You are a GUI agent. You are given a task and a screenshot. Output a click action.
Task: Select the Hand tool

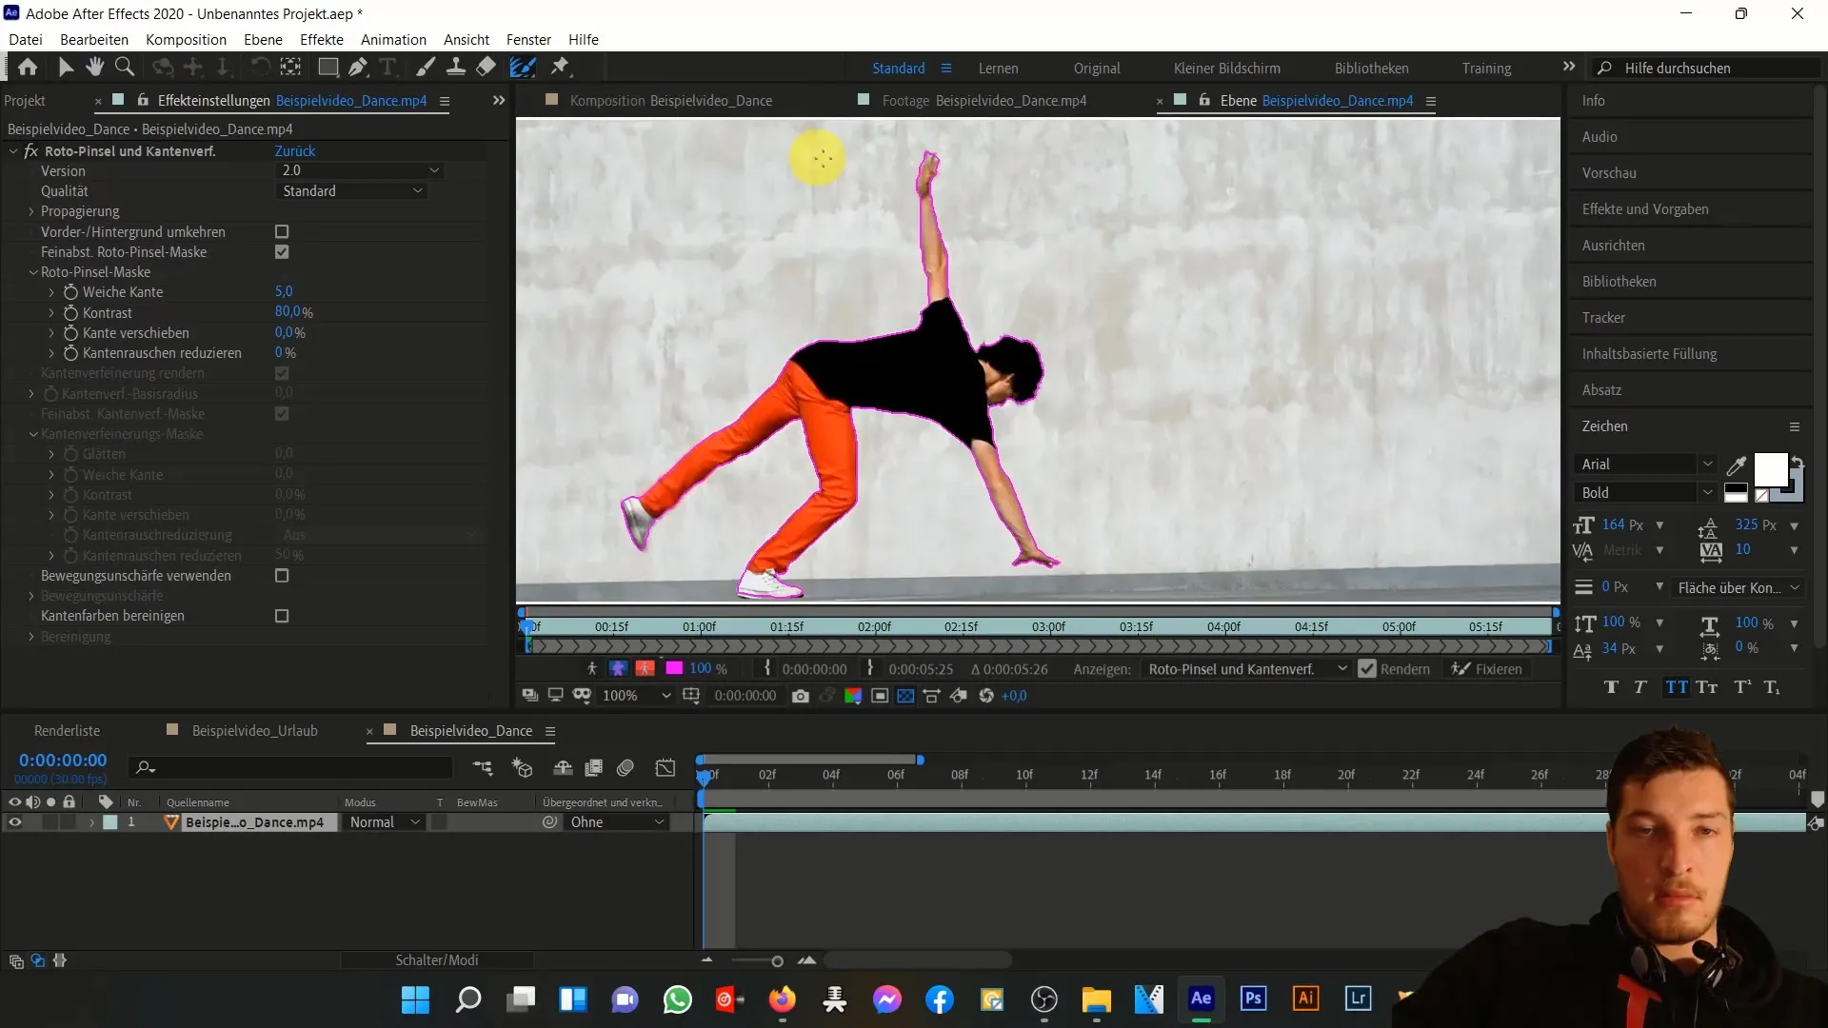[94, 67]
